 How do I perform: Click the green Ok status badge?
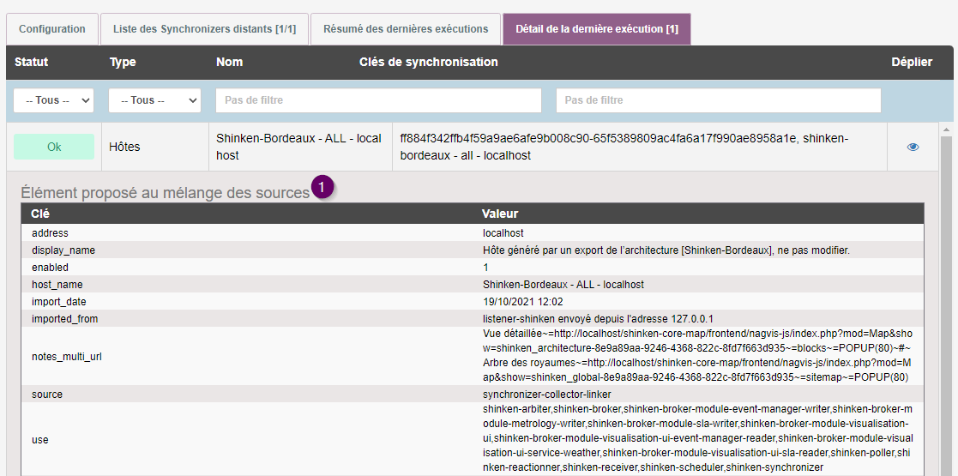pos(54,147)
